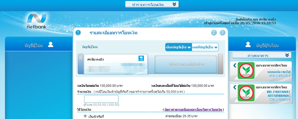
Task: Click the โปรดวางบัญชีผู้รับโอน drop area
Action: (186, 65)
